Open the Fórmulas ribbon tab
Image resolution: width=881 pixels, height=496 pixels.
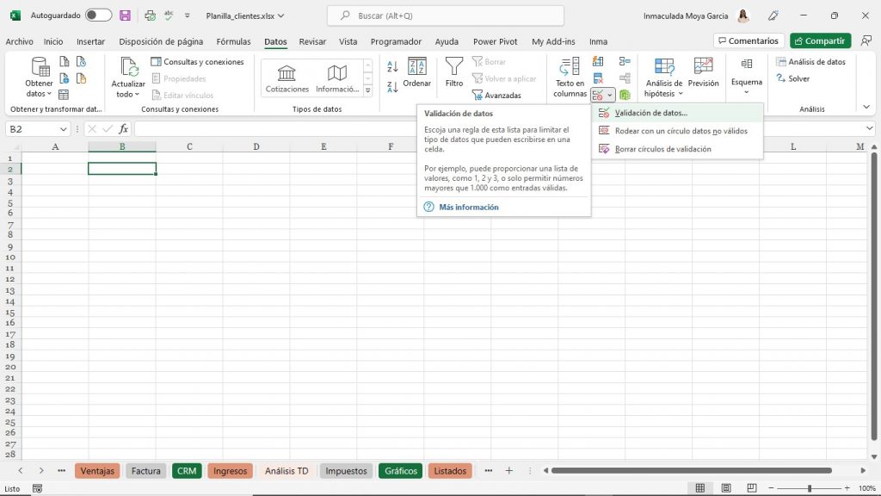(232, 40)
